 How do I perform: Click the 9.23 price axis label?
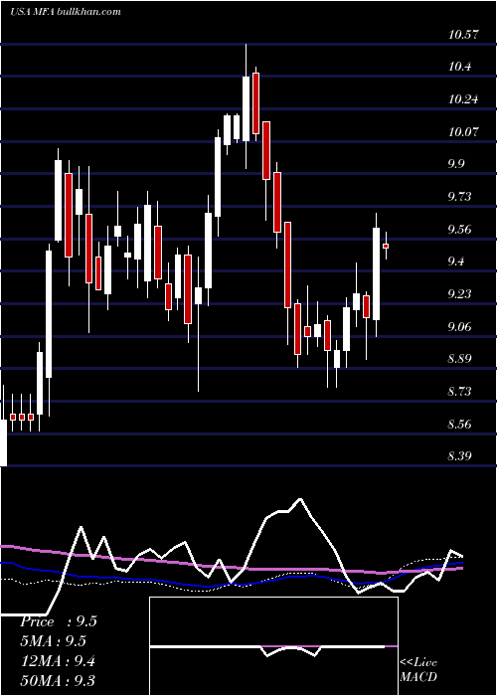pyautogui.click(x=459, y=294)
